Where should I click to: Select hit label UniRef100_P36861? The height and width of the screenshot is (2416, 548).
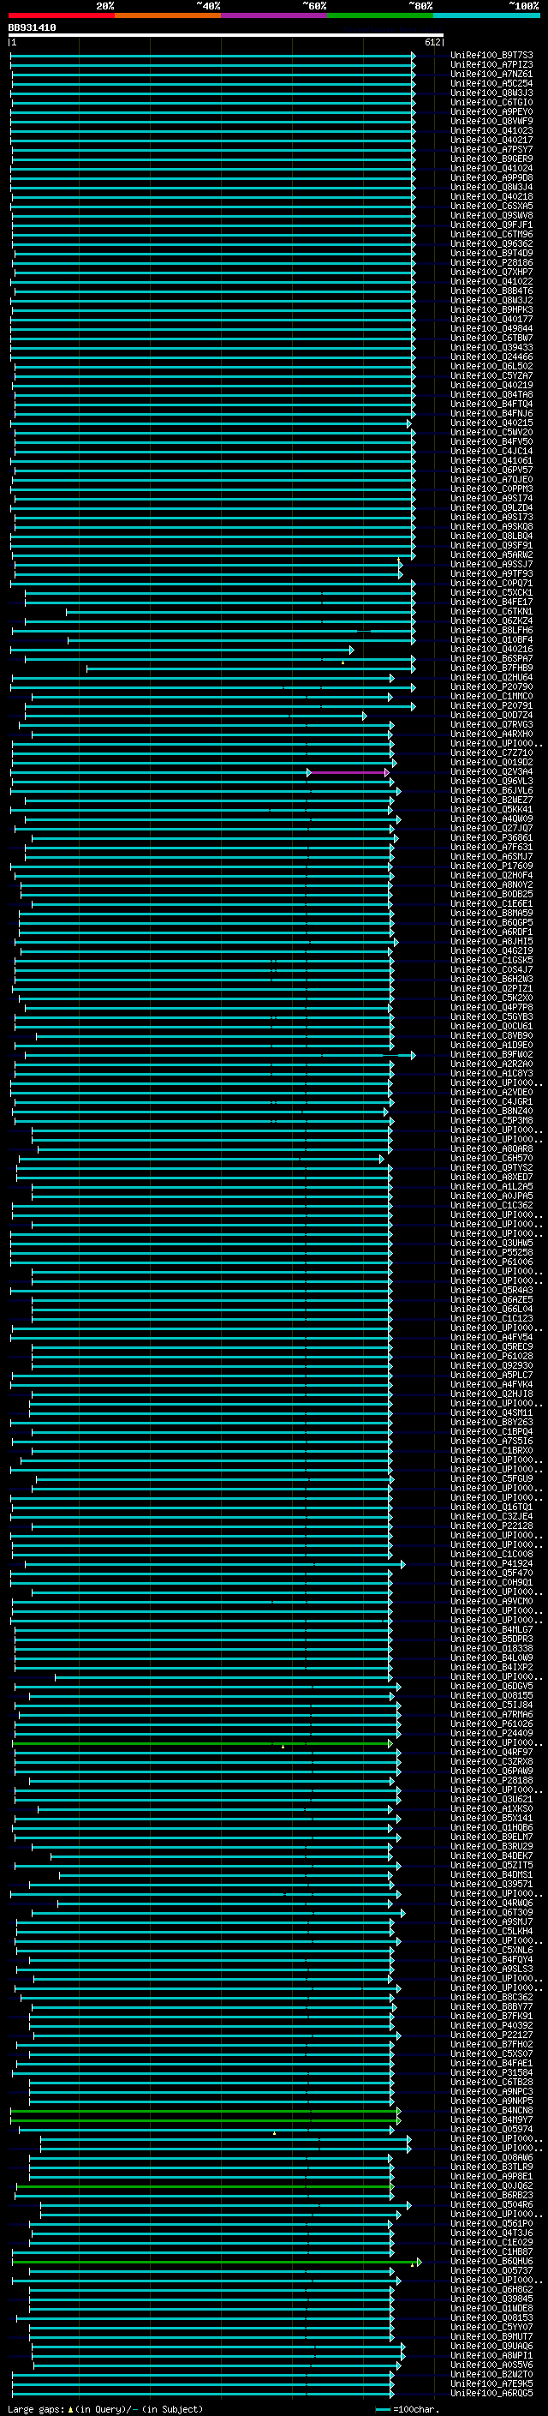(x=491, y=837)
